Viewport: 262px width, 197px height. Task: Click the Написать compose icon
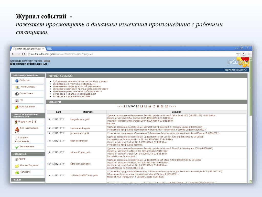tap(17, 173)
